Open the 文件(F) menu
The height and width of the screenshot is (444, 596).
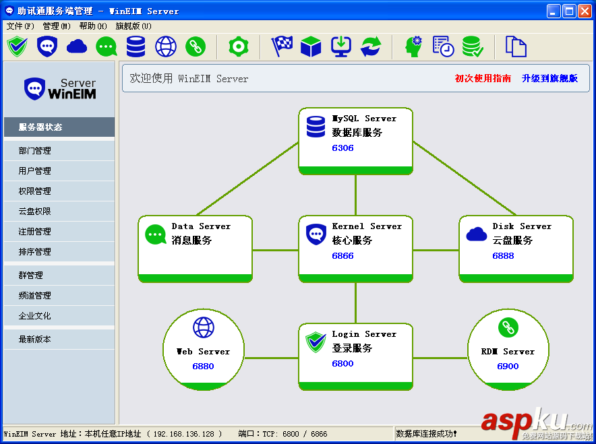coord(20,26)
